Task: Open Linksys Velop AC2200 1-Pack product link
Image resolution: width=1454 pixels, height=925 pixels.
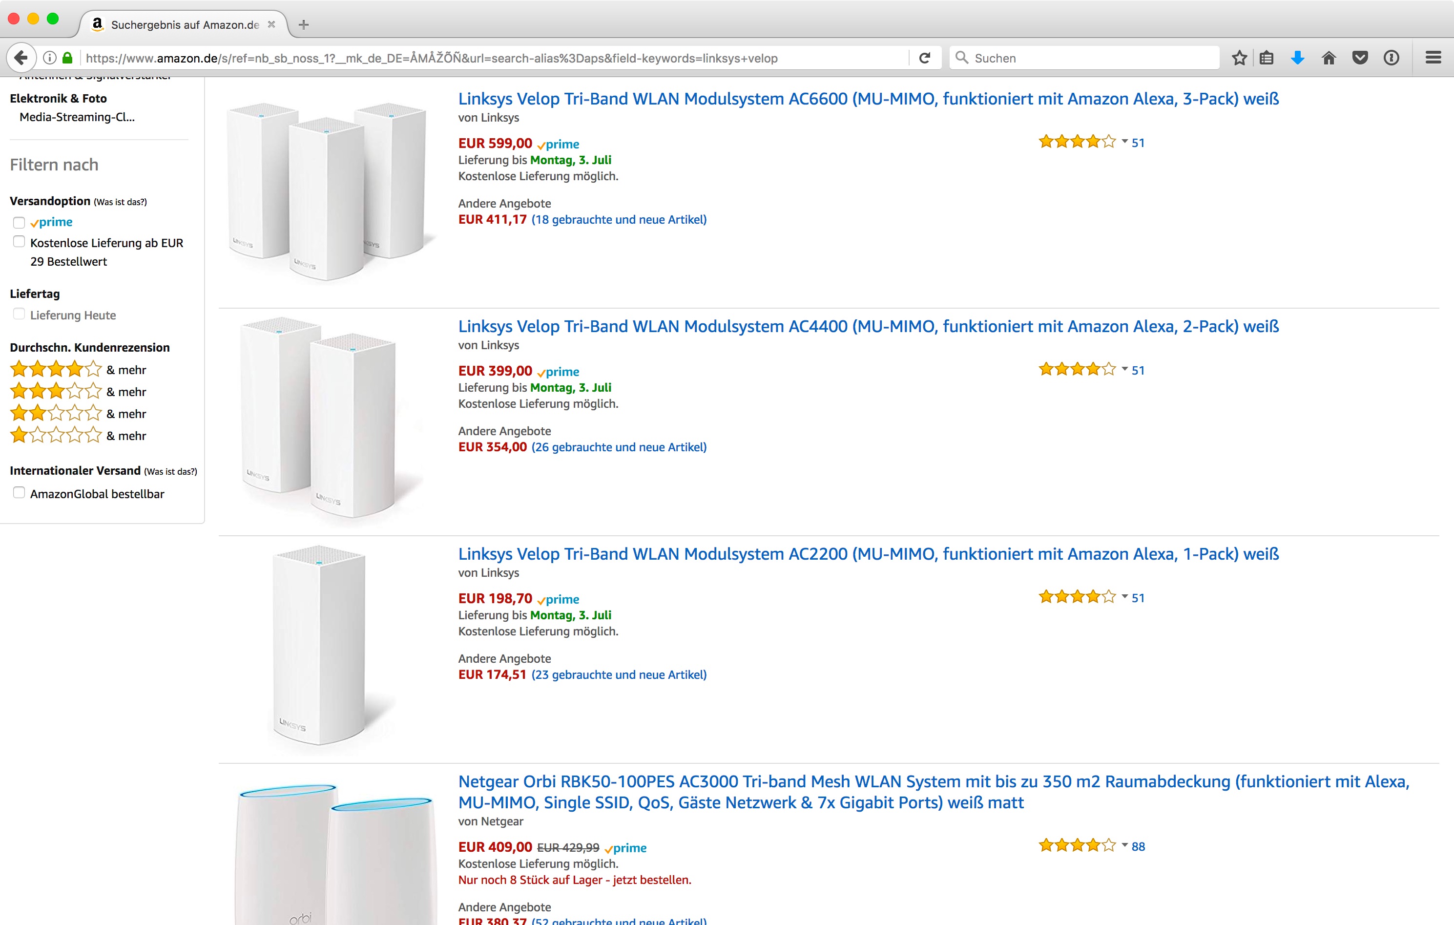Action: (868, 554)
